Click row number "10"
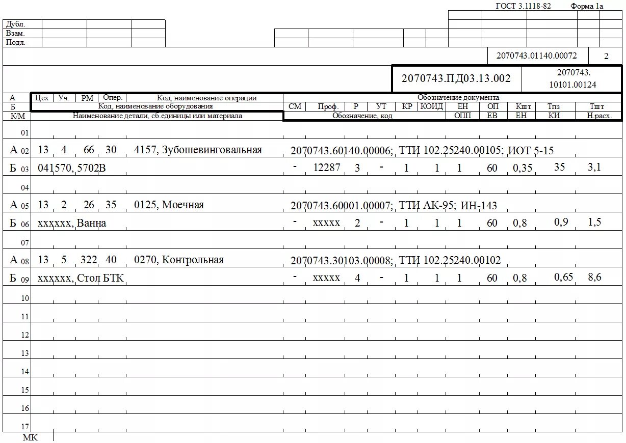Image resolution: width=626 pixels, height=443 pixels. tap(25, 298)
